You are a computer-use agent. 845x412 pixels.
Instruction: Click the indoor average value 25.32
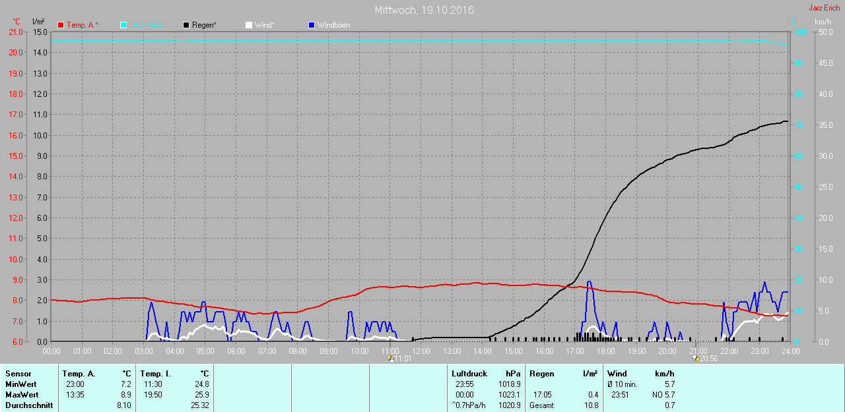200,405
